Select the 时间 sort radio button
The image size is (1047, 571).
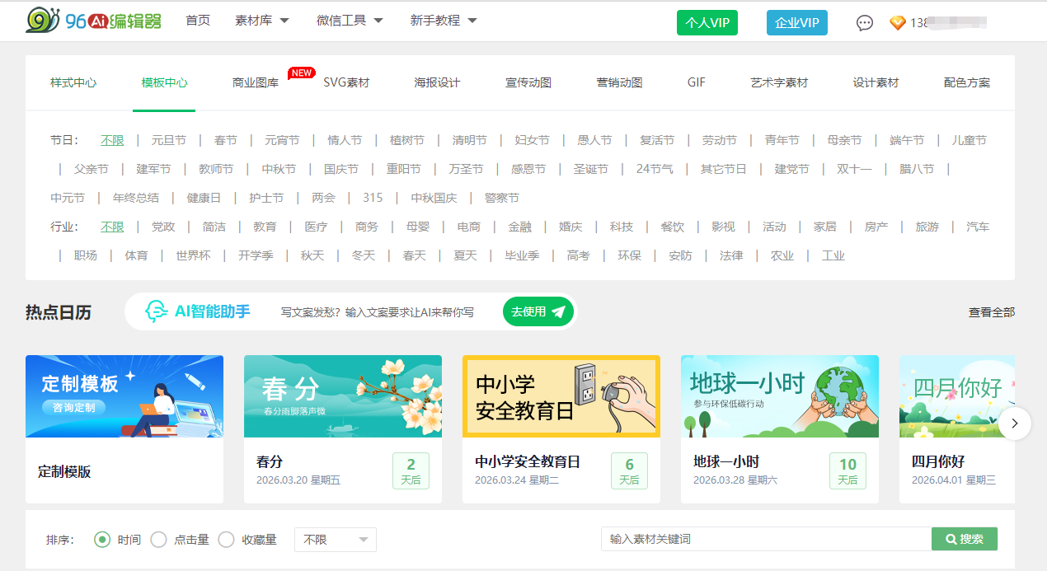102,540
